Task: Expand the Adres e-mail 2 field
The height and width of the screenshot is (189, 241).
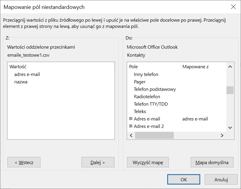Action: tap(131, 126)
